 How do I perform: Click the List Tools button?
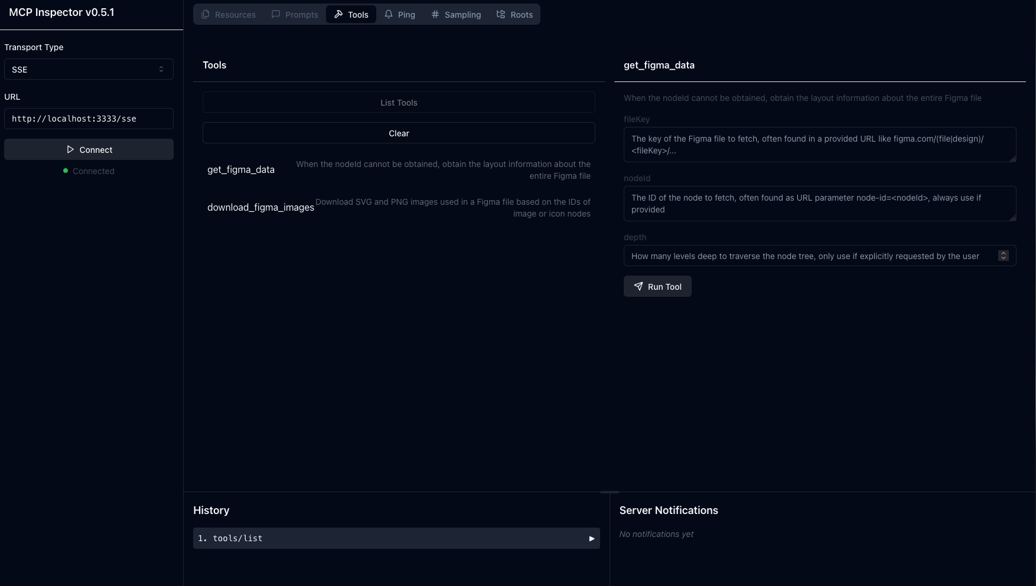[399, 102]
